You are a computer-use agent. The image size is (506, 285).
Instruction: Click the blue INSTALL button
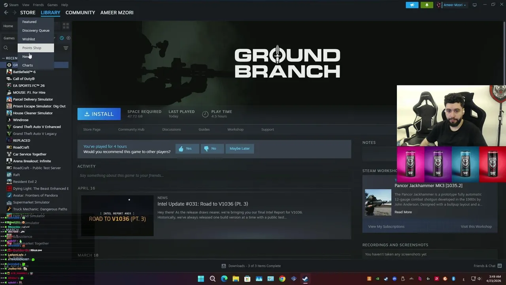[x=99, y=114]
